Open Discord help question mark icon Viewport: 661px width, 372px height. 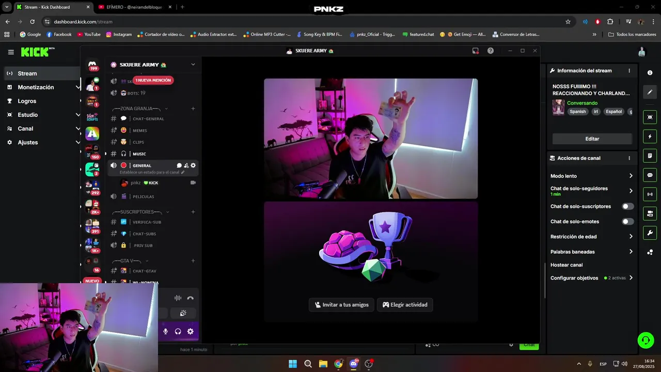tap(490, 51)
